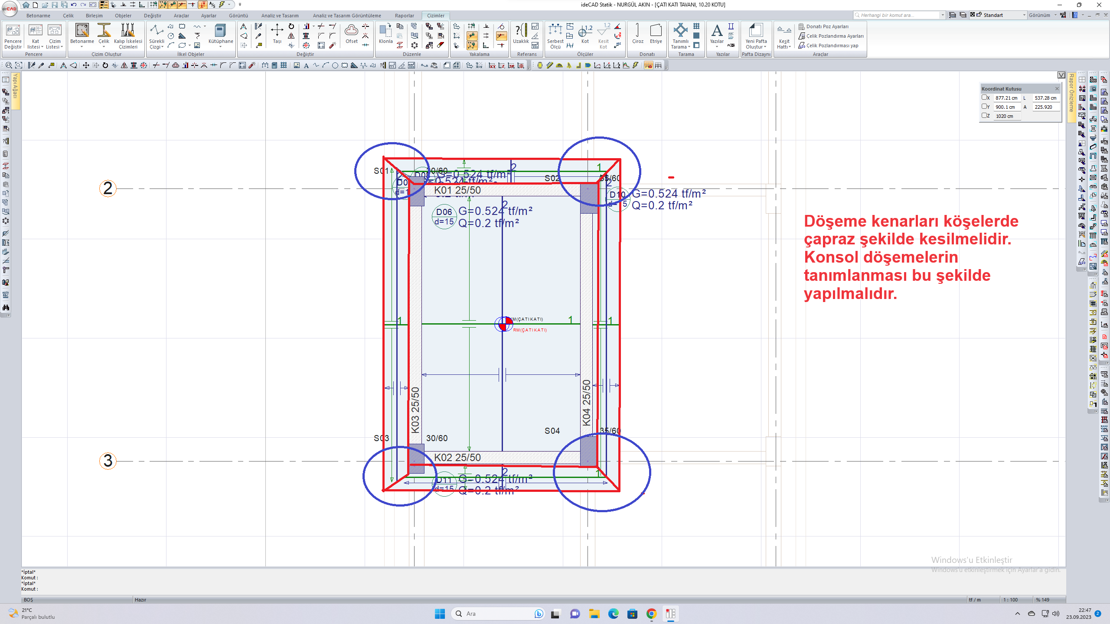Activate the Ofset tool
Screen dimensions: 1110x624
tap(352, 34)
